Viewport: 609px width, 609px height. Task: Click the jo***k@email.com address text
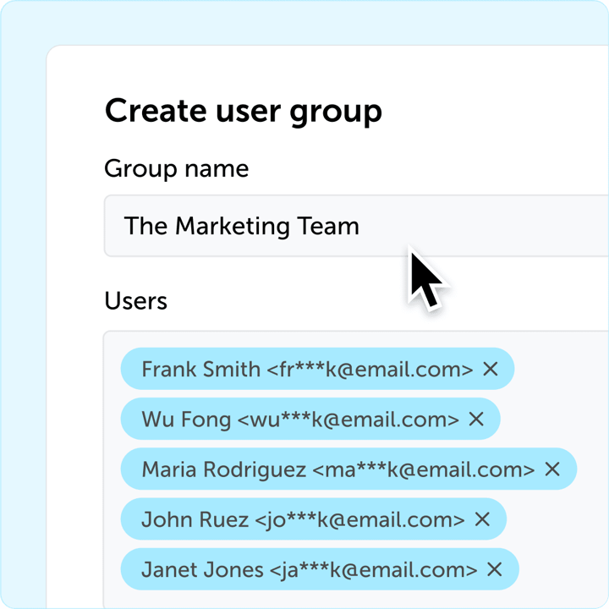tap(359, 520)
